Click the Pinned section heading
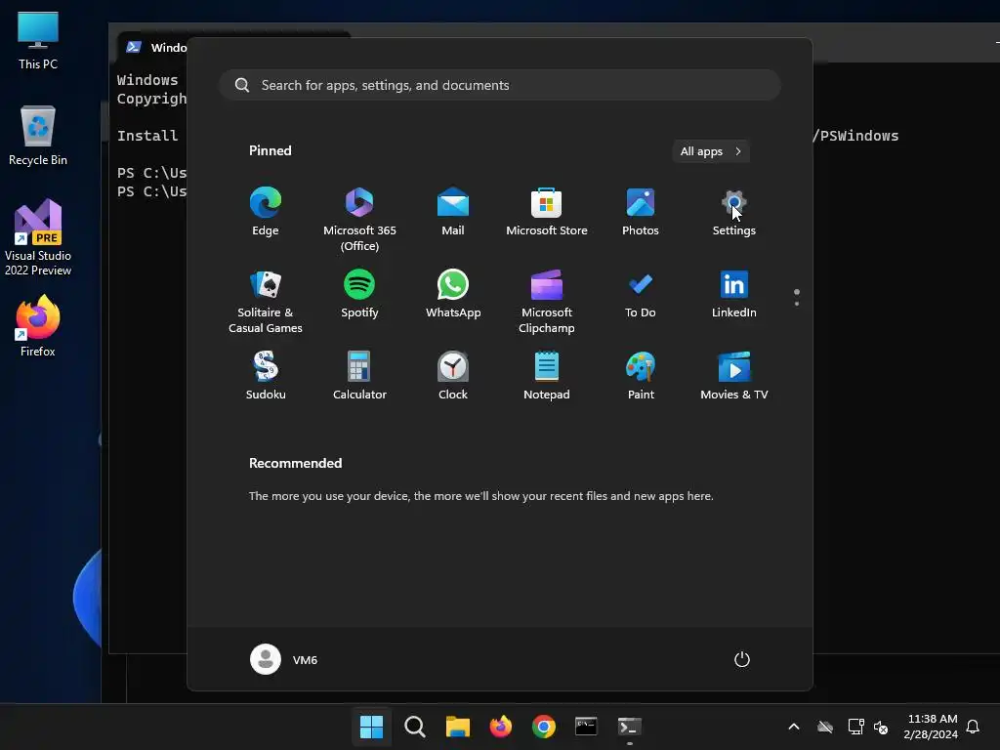Viewport: 1000px width, 750px height. pyautogui.click(x=270, y=150)
